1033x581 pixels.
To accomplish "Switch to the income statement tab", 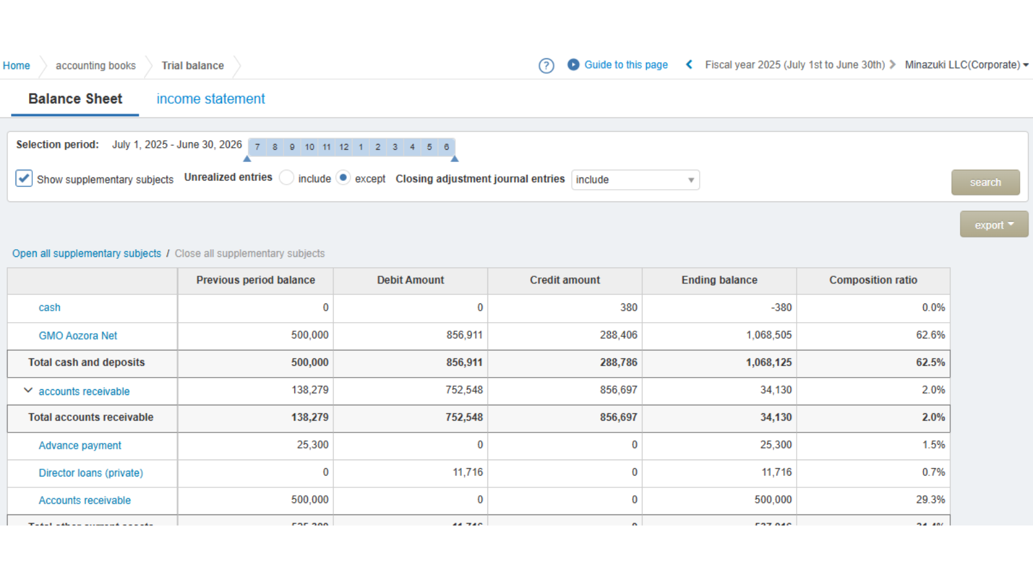I will pos(210,99).
